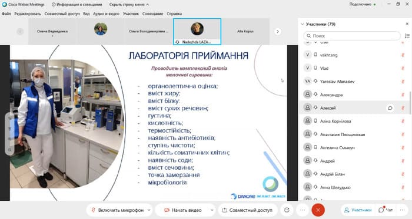
Task: Click the sort participants list icon
Action: (x=407, y=36)
